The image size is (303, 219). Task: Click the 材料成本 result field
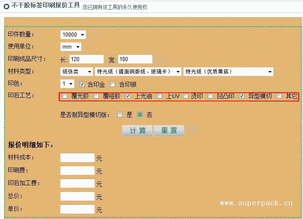pyautogui.click(x=77, y=158)
